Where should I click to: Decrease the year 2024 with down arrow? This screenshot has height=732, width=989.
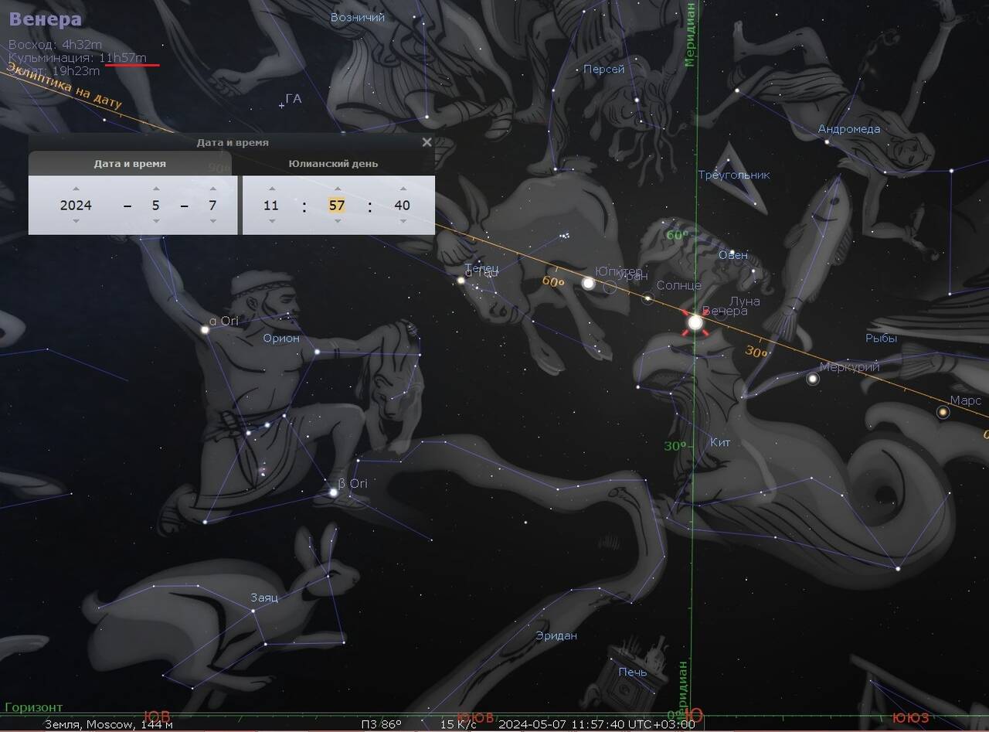click(76, 221)
